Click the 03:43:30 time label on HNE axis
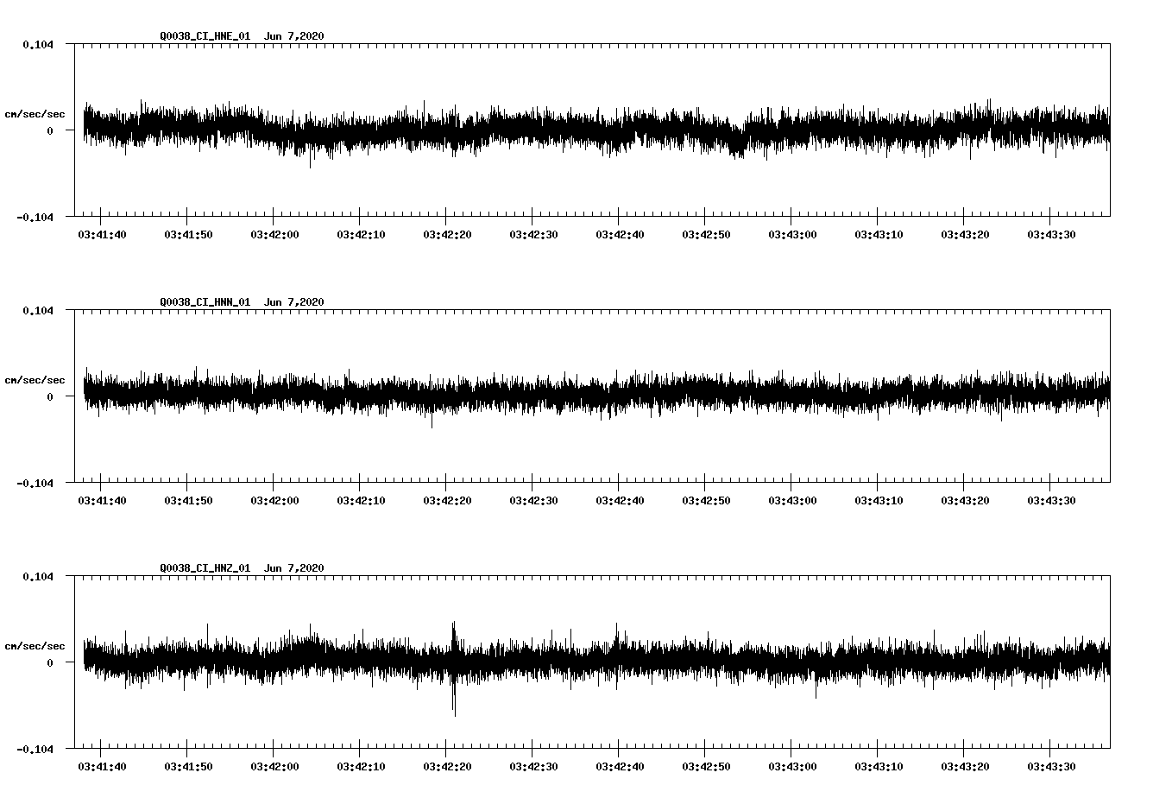The image size is (1172, 798). point(1051,234)
